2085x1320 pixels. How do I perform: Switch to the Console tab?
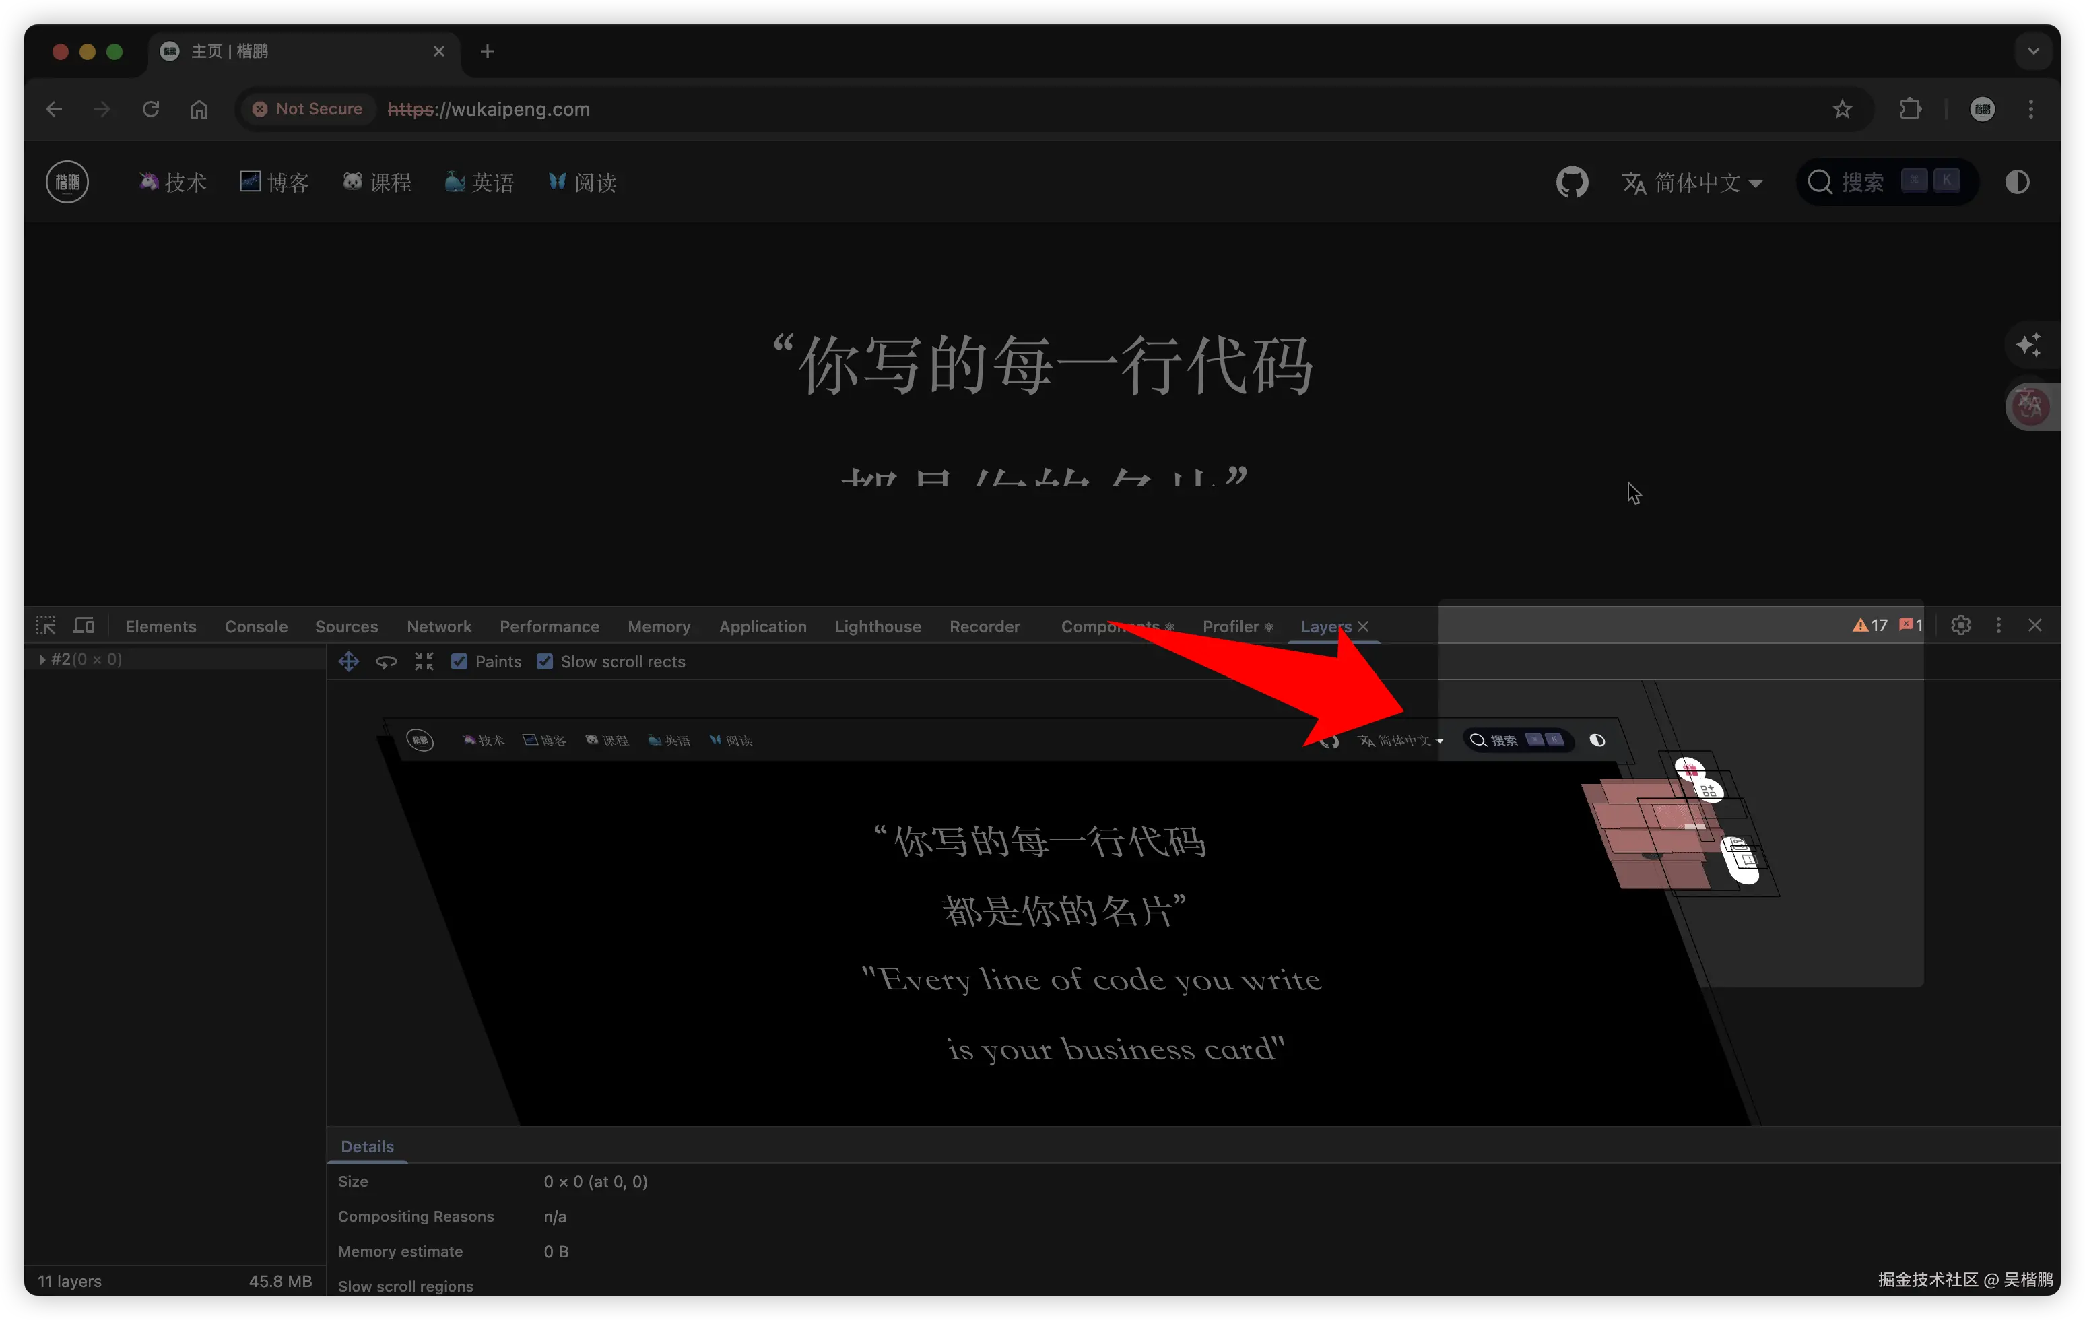click(255, 626)
